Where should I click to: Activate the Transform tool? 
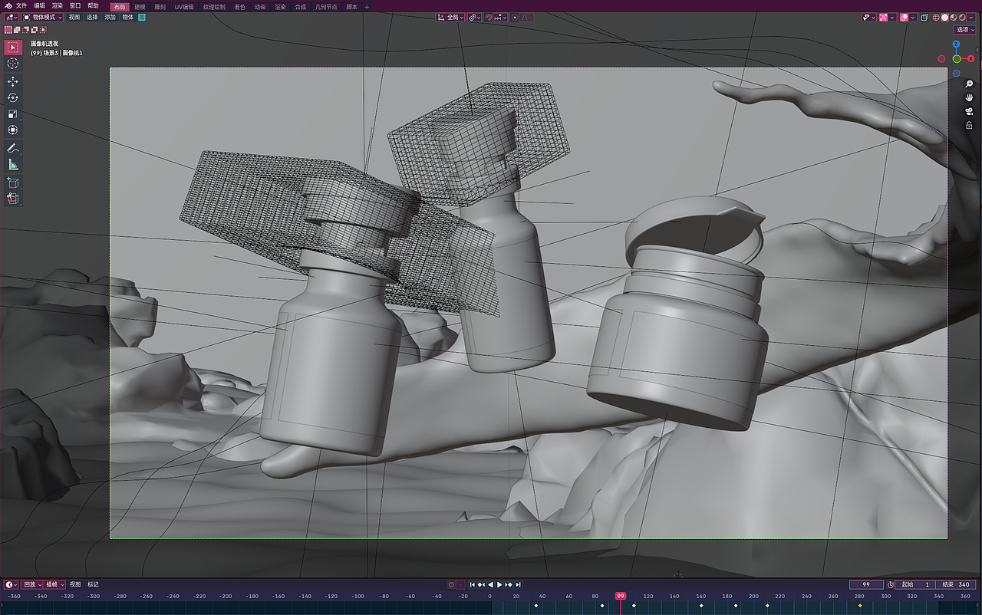tap(13, 130)
